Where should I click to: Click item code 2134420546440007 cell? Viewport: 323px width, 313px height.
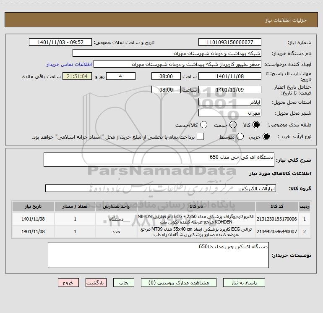pyautogui.click(x=277, y=232)
